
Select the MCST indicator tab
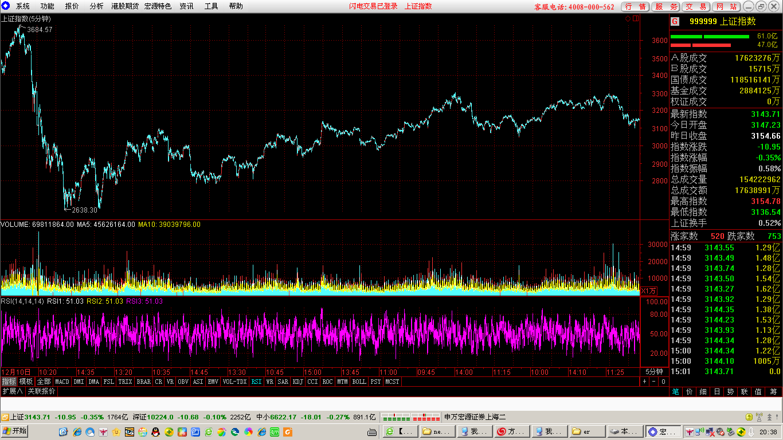(x=392, y=382)
